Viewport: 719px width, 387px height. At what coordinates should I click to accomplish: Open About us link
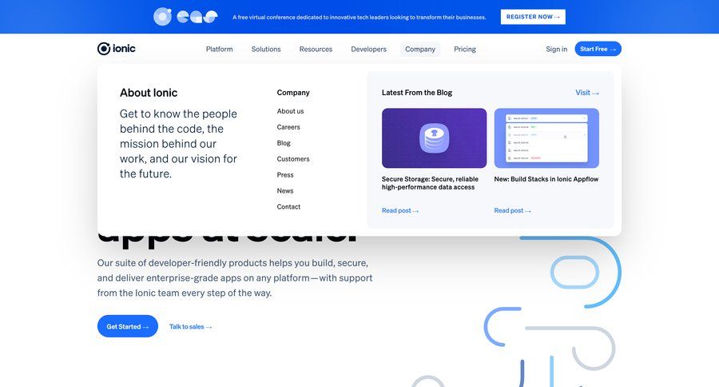pos(290,111)
